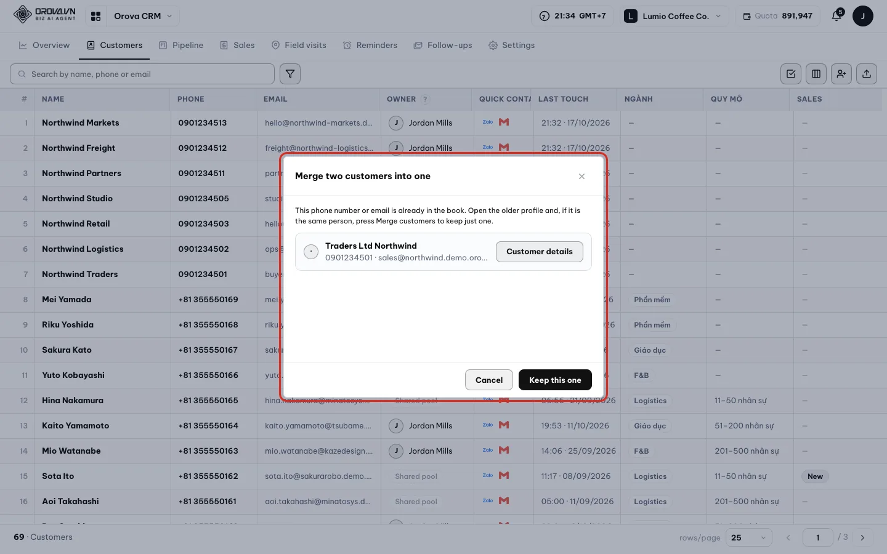Switch to the Follow-ups tab
This screenshot has height=554, width=887.
coord(443,45)
